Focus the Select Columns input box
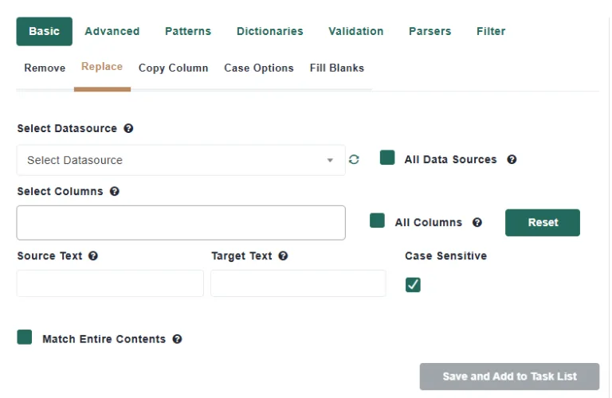The height and width of the screenshot is (398, 612). tap(181, 223)
